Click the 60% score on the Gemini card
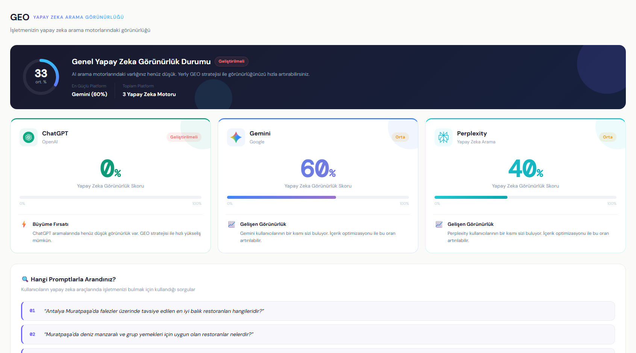The image size is (636, 353). [318, 168]
